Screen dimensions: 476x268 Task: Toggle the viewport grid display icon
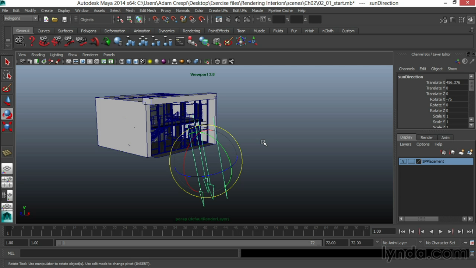click(x=69, y=62)
